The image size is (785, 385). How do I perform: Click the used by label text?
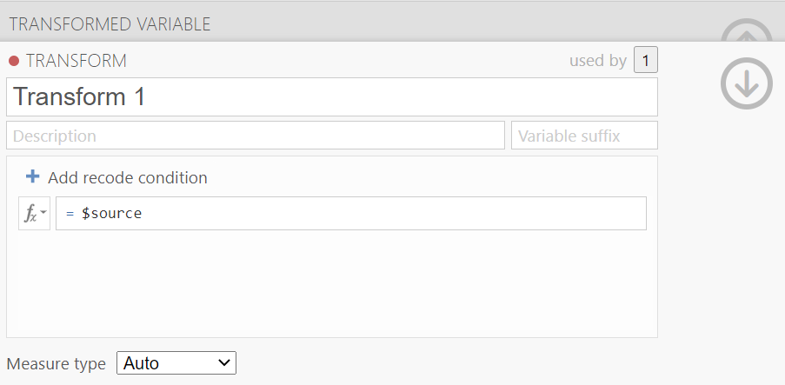click(598, 61)
